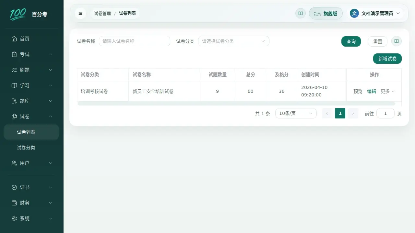Expand the 系统 menu chevron
The image size is (415, 233).
(51, 218)
